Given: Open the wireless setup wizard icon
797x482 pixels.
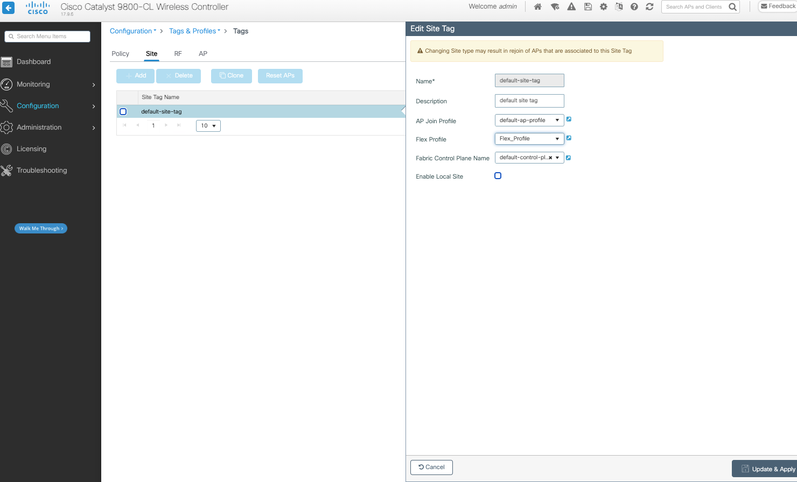Looking at the screenshot, I should click(x=555, y=7).
